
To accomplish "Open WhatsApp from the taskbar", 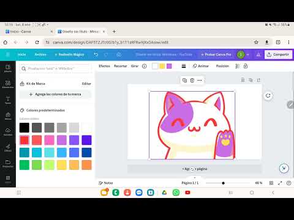I will pyautogui.click(x=176, y=193).
